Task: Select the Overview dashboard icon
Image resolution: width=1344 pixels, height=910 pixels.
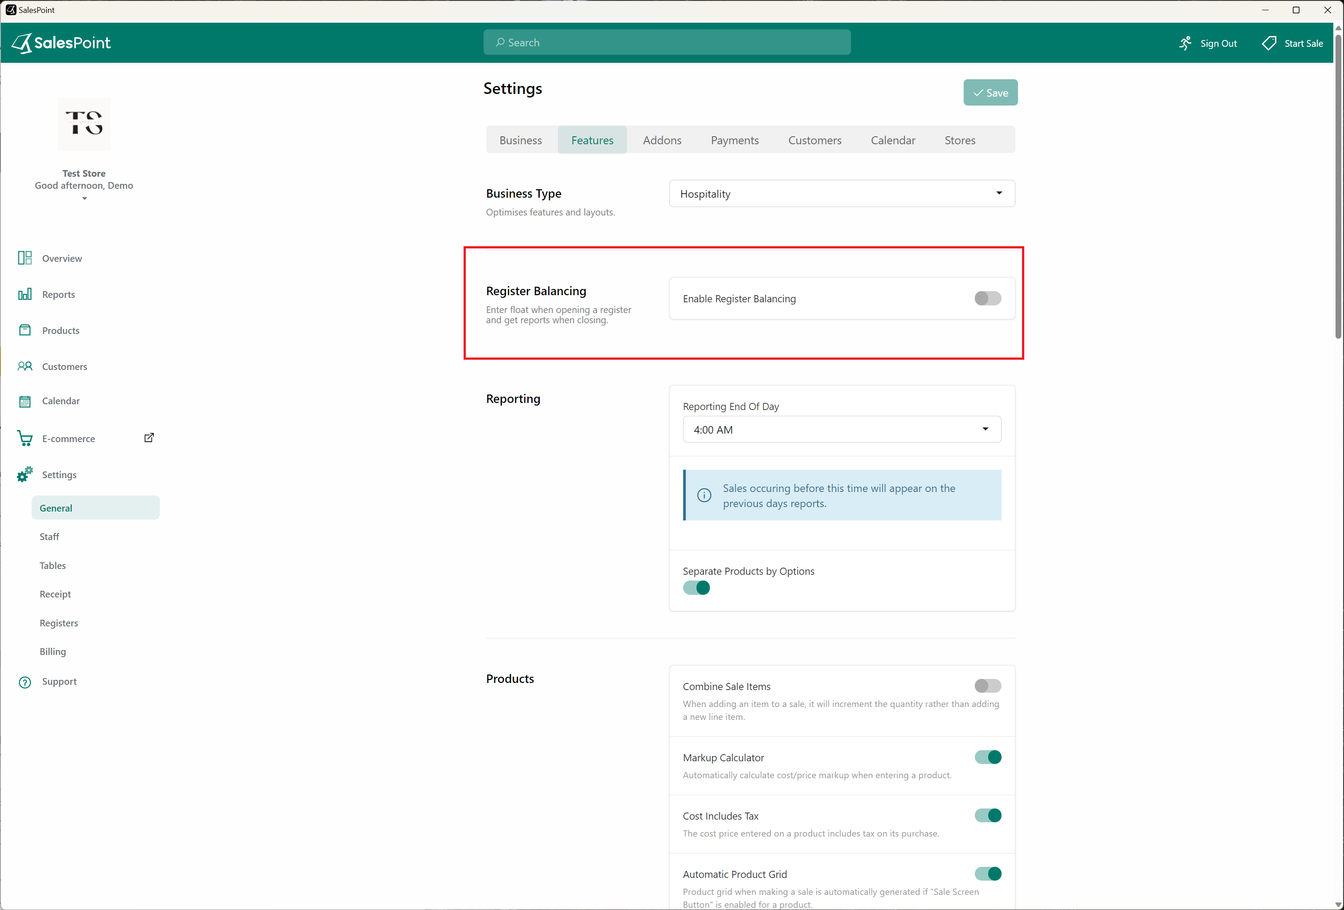Action: 25,258
